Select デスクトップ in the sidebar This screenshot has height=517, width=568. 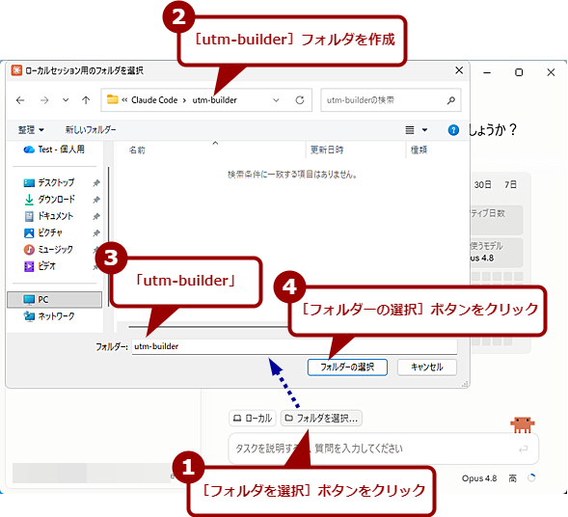tap(57, 182)
